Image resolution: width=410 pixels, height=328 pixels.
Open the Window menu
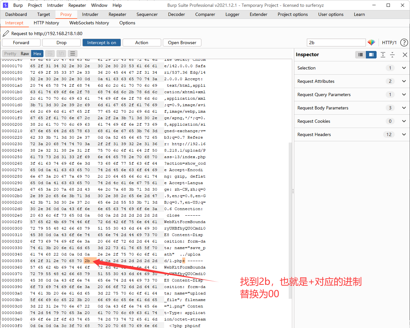click(99, 5)
